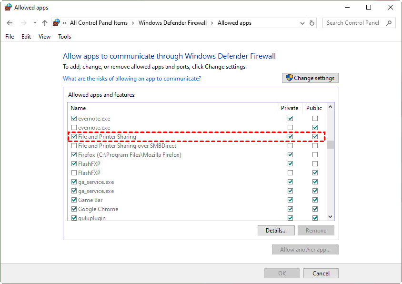Screen dimensions: 402x284
Task: Open recent locations dropdown arrow
Action: point(35,23)
